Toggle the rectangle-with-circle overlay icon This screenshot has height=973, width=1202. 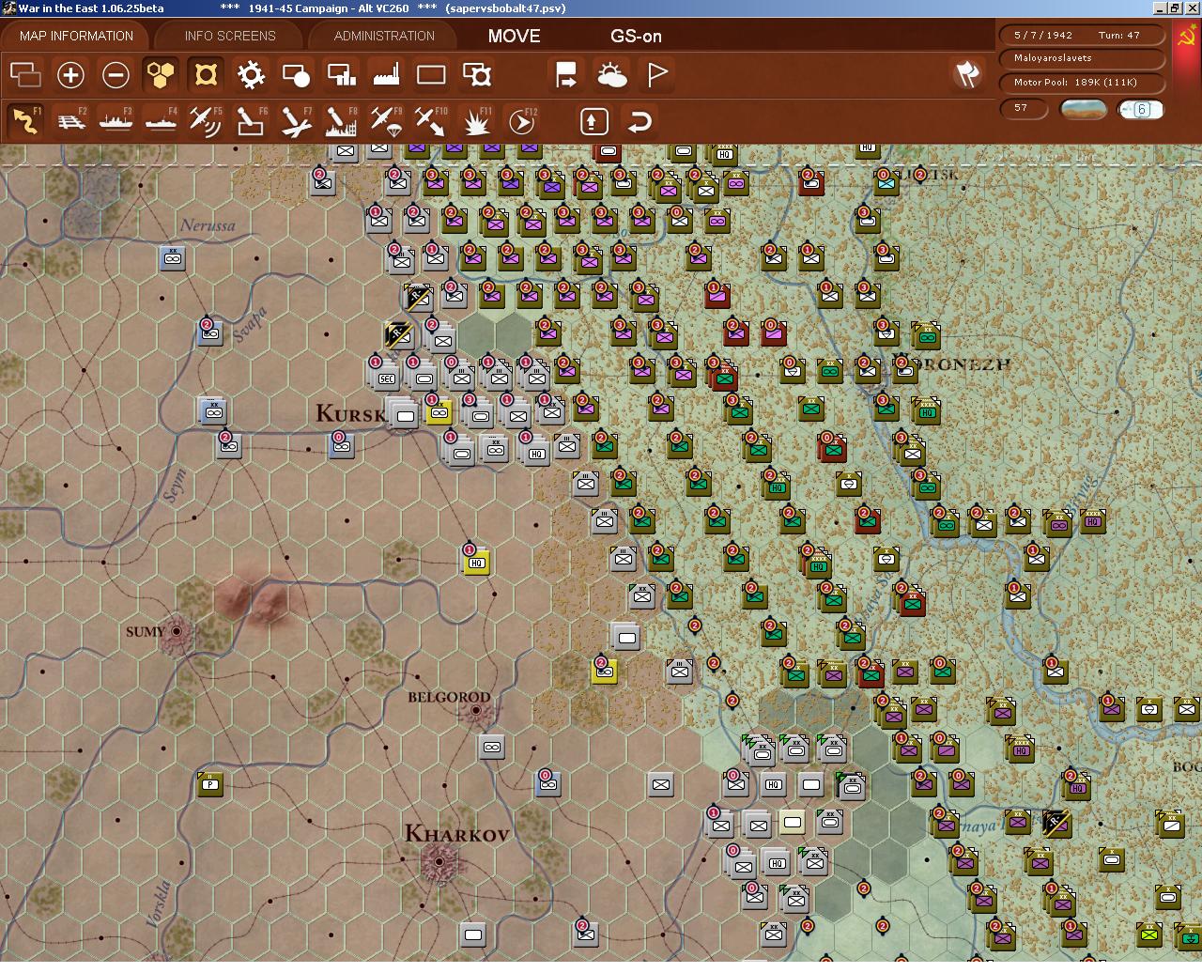[296, 74]
